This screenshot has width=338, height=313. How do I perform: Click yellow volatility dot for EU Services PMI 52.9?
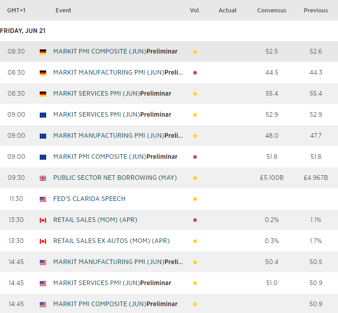pos(195,115)
